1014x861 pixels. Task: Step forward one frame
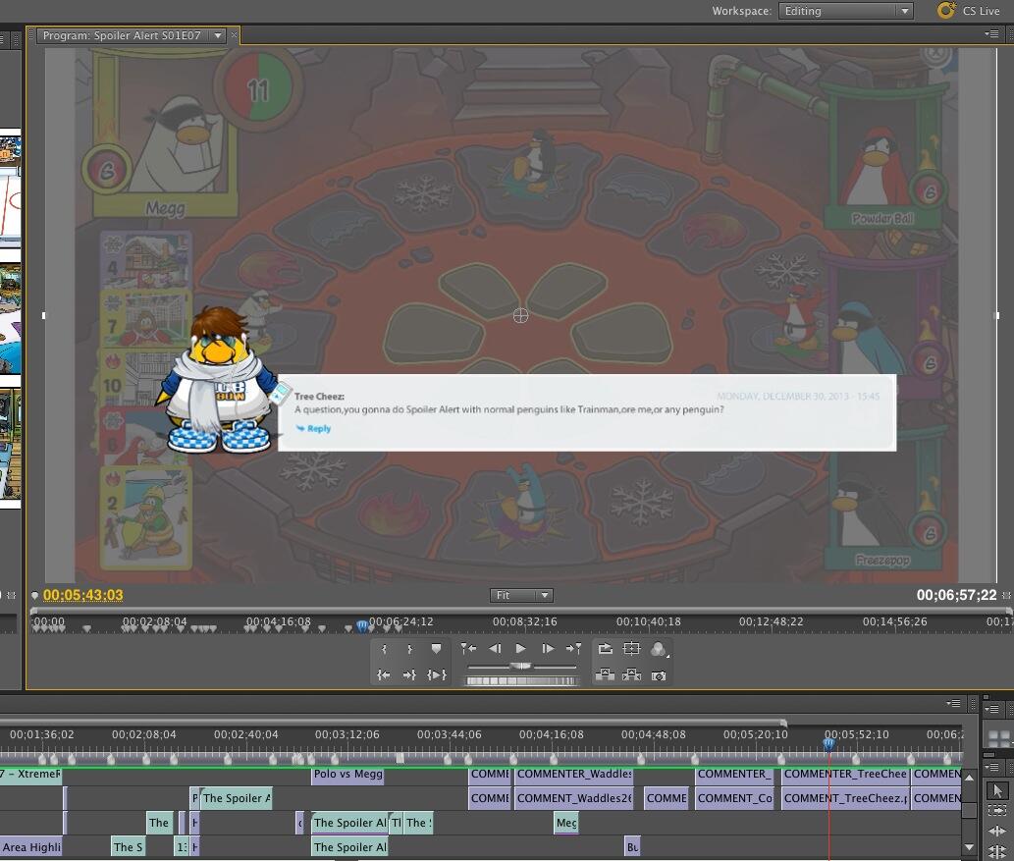point(547,648)
